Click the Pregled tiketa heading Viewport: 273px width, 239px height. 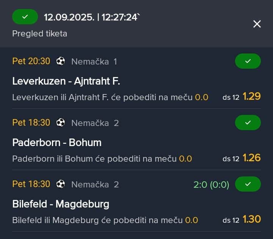[x=40, y=34]
